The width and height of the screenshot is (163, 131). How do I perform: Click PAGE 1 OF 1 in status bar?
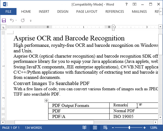coord(11,128)
